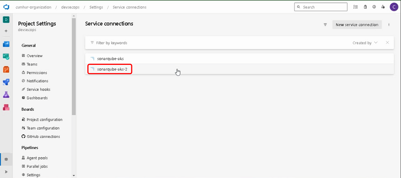Open Permissions settings
The image size is (401, 178).
[x=34, y=73]
